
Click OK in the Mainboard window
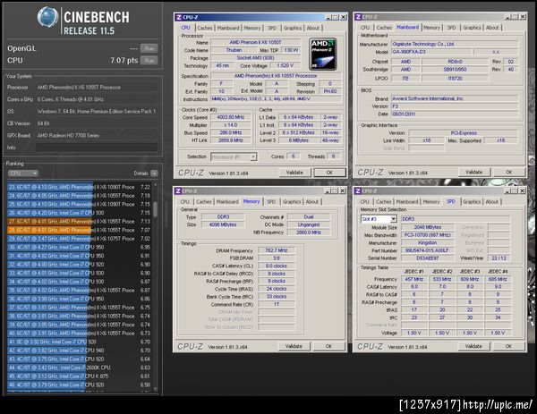click(x=509, y=173)
